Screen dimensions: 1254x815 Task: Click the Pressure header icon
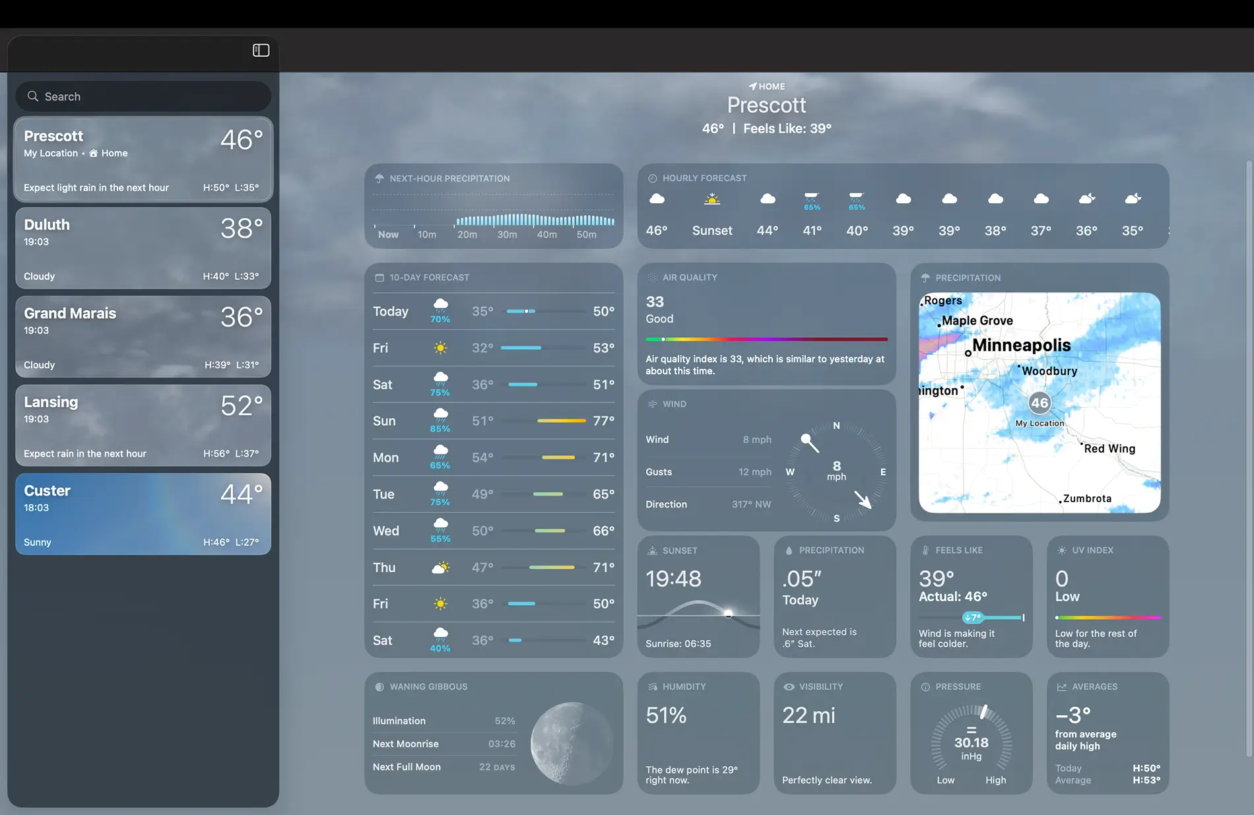(x=925, y=687)
